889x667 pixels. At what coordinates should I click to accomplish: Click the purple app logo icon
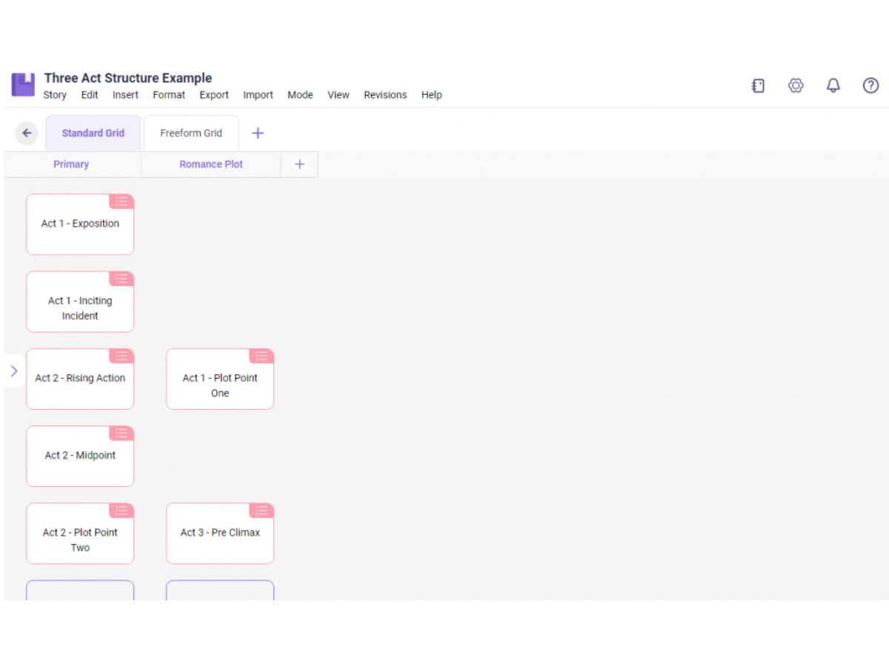coord(23,84)
